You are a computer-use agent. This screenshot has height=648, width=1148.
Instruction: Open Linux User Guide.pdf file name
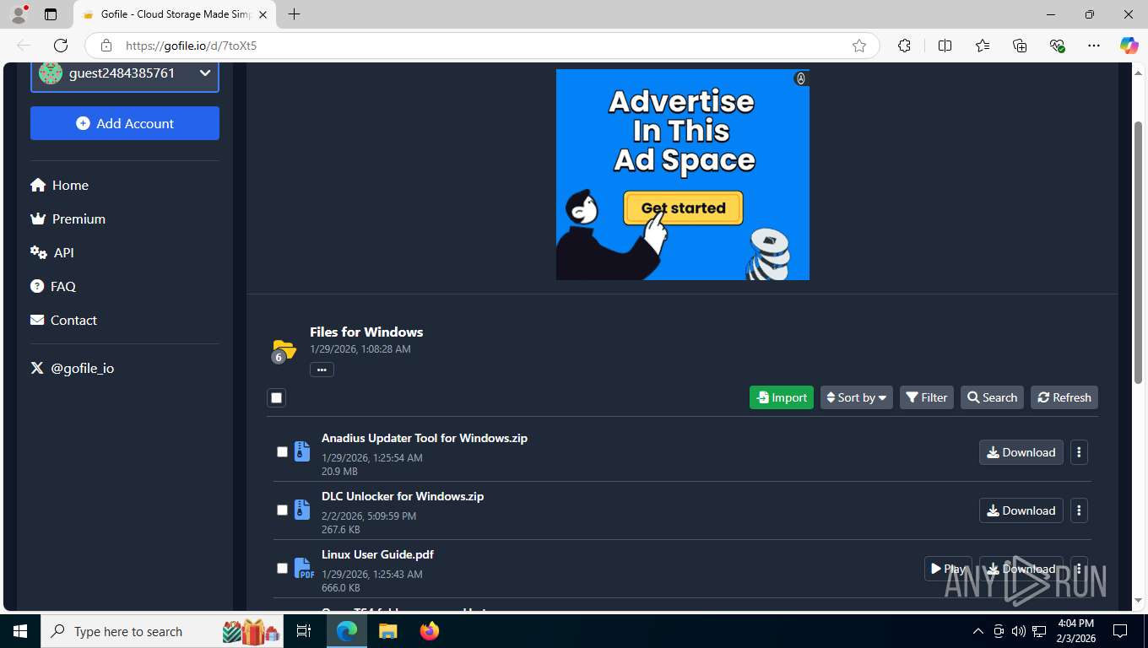tap(377, 554)
